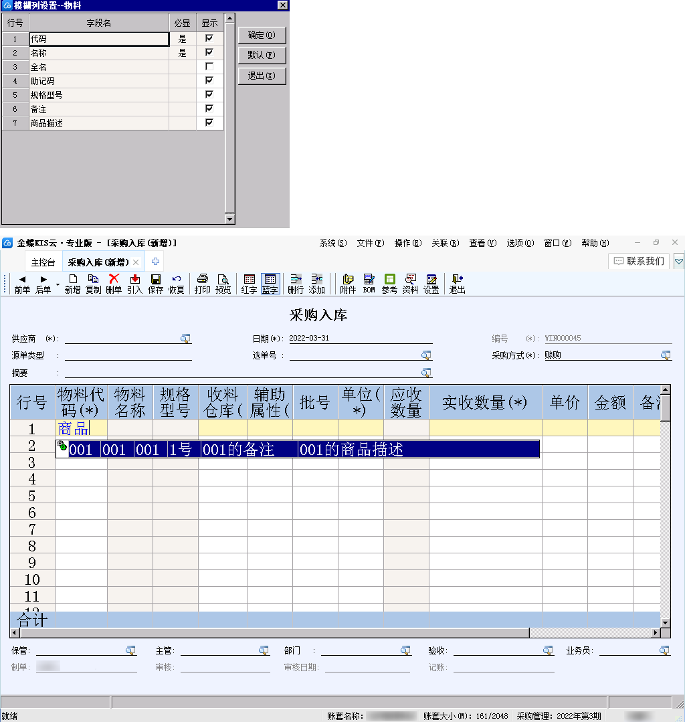Open settings (设置) toolbar icon
Viewport: 685px width, 722px height.
coord(431,284)
